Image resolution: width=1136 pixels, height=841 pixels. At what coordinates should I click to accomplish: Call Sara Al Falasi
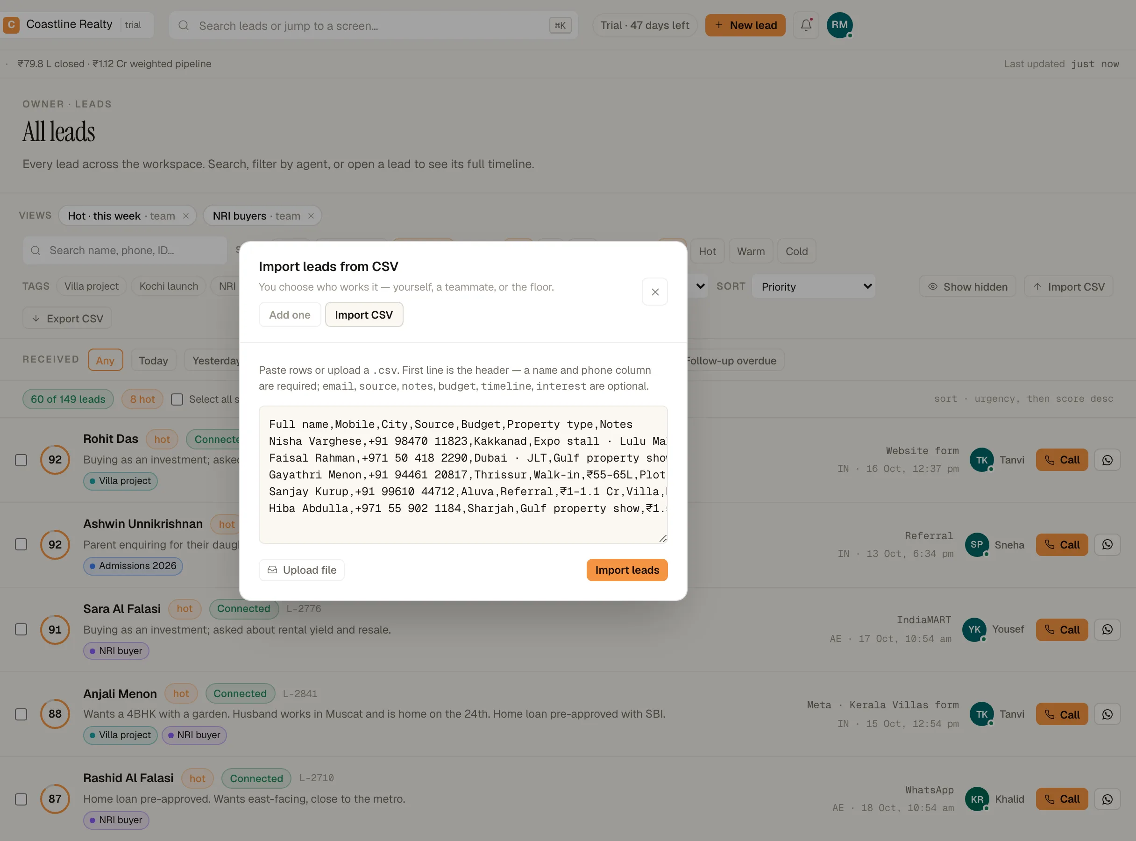(1062, 630)
